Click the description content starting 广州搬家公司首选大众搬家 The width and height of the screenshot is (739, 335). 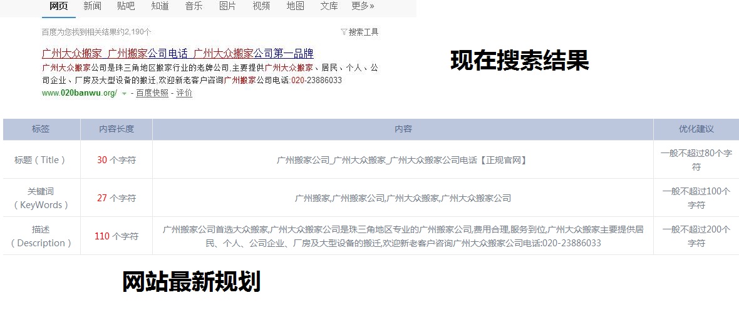point(403,236)
